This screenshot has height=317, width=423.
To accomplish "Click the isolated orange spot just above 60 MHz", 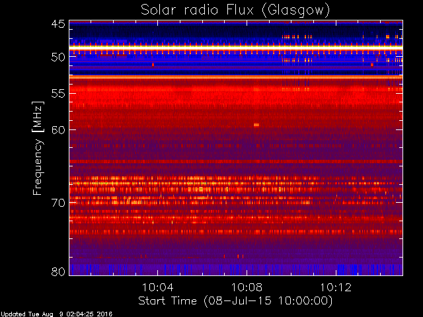I will (256, 125).
